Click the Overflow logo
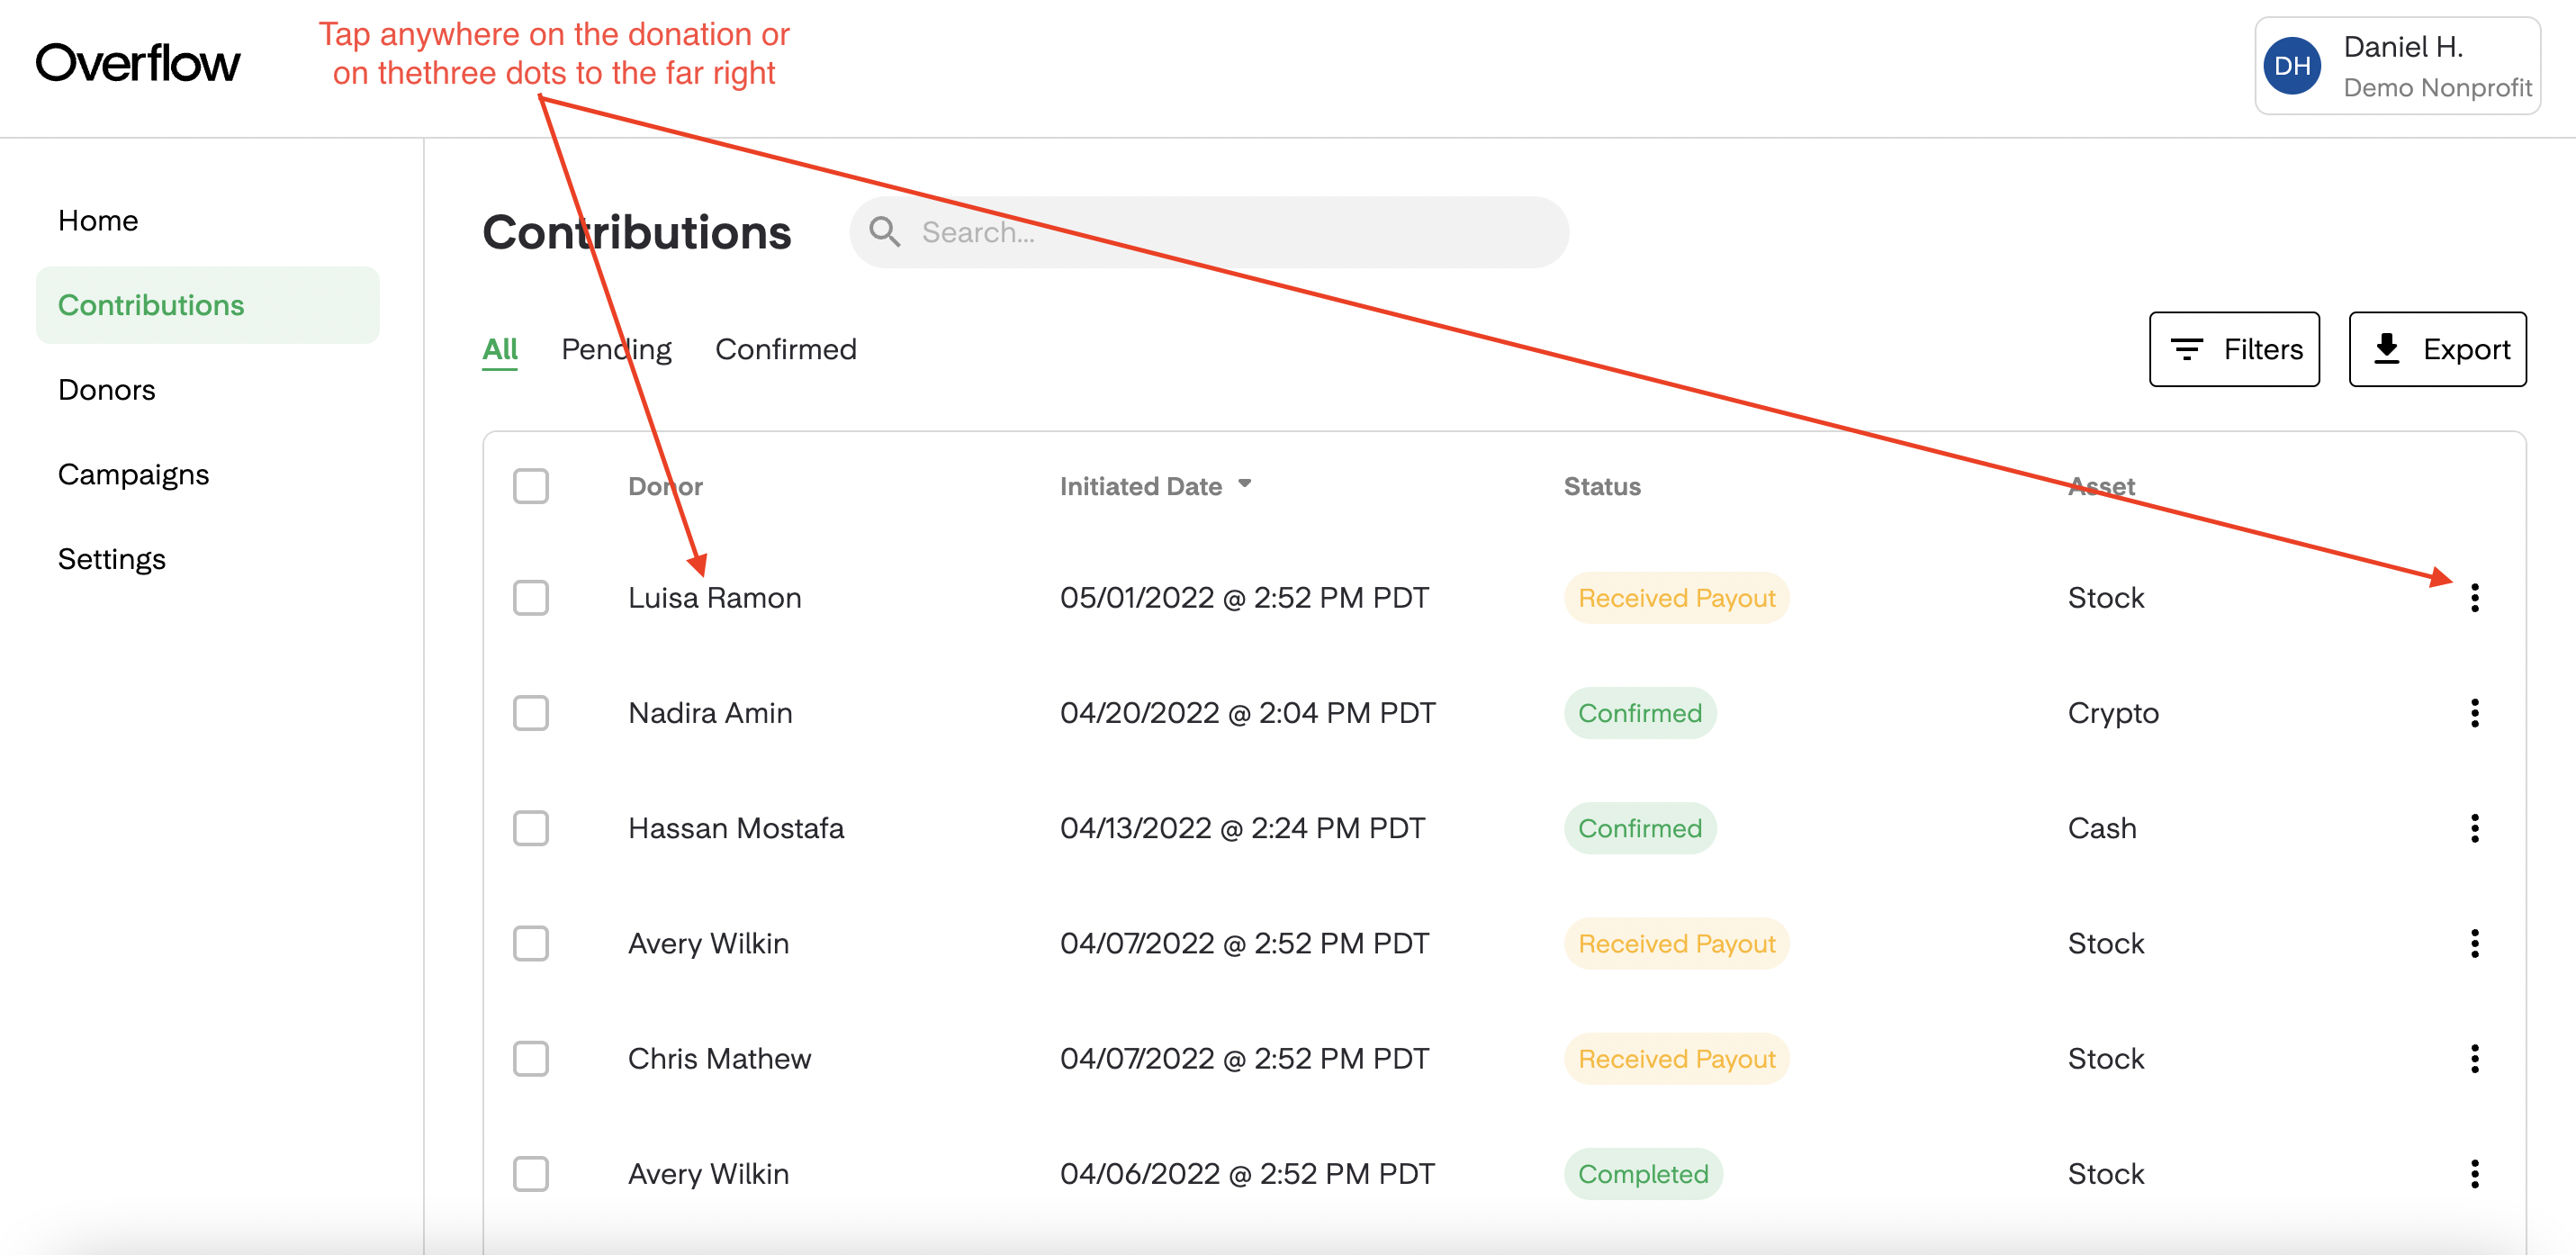 pyautogui.click(x=137, y=63)
